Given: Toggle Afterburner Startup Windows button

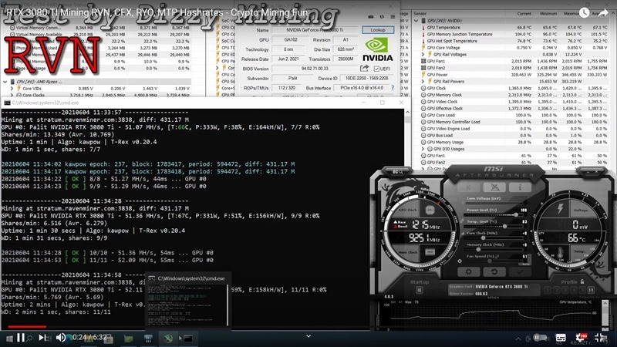Looking at the screenshot, I should 419,290.
